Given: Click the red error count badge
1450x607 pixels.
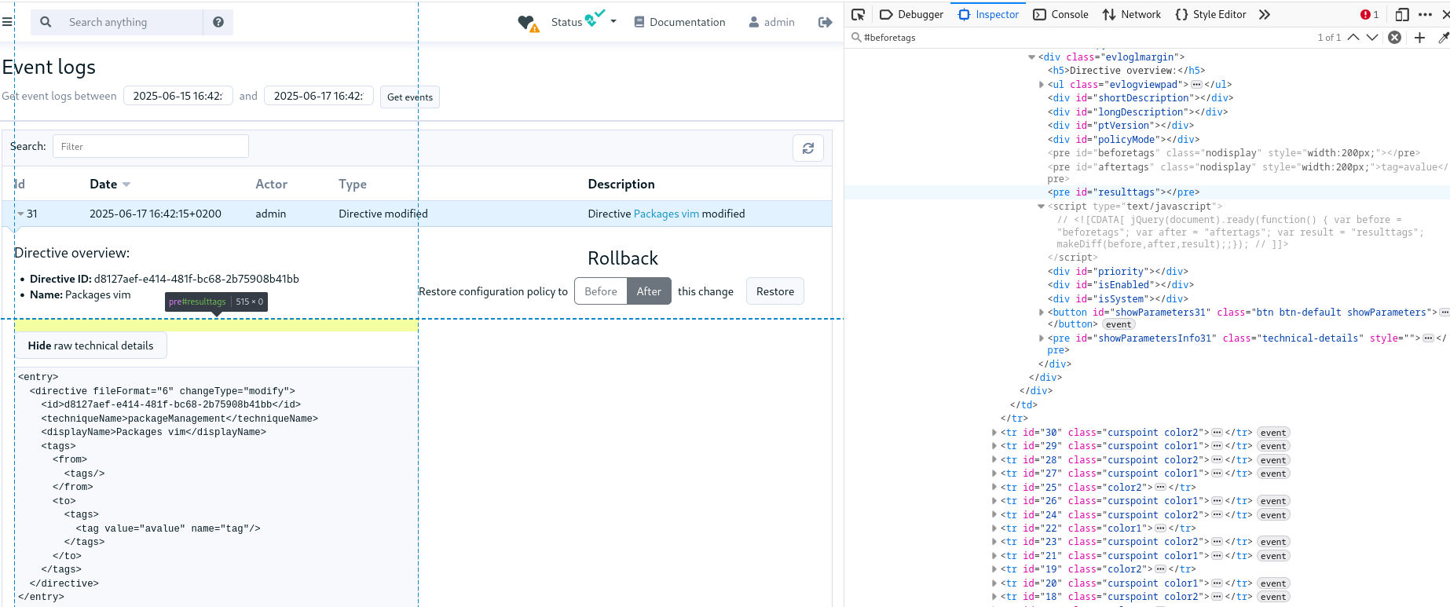Looking at the screenshot, I should point(1369,14).
